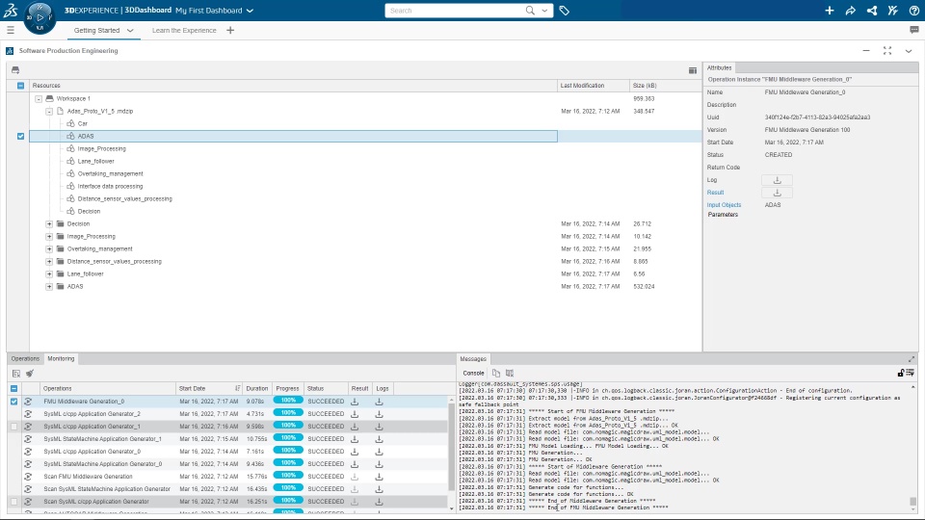This screenshot has width=925, height=520.
Task: Toggle the scroll lock icon in Messages
Action: pos(901,373)
